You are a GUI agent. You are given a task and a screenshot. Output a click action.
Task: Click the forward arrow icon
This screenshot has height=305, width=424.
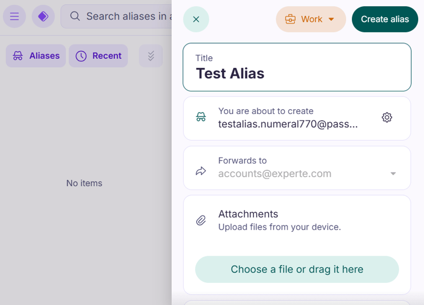(201, 171)
